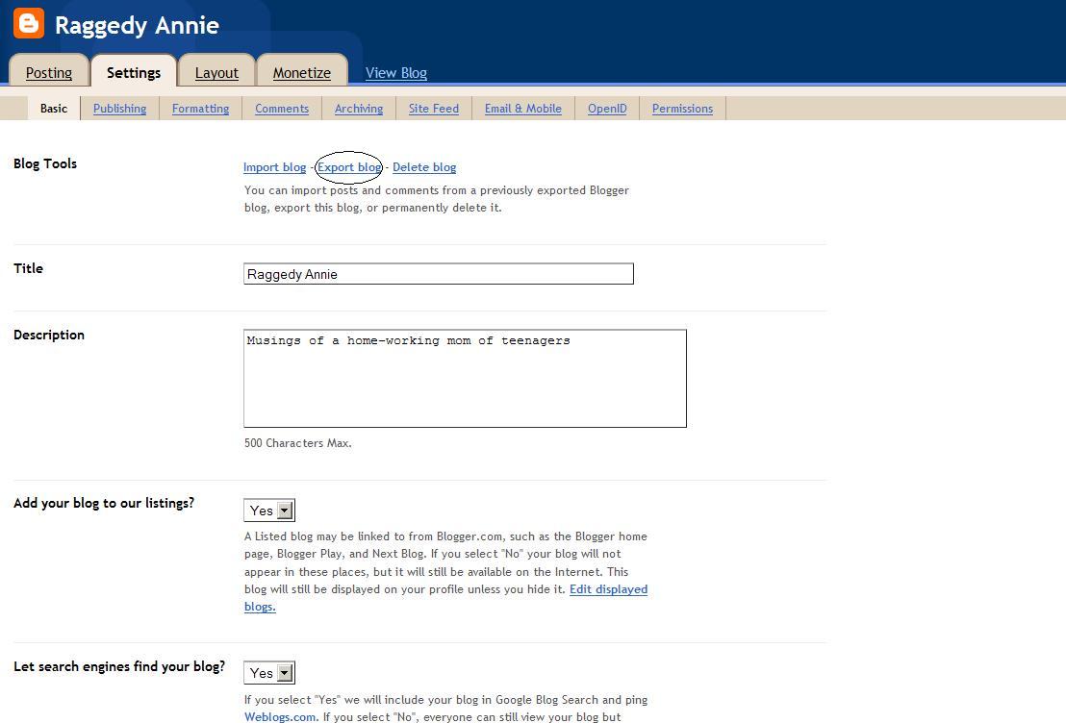Open Comments settings
1066x723 pixels.
282,109
